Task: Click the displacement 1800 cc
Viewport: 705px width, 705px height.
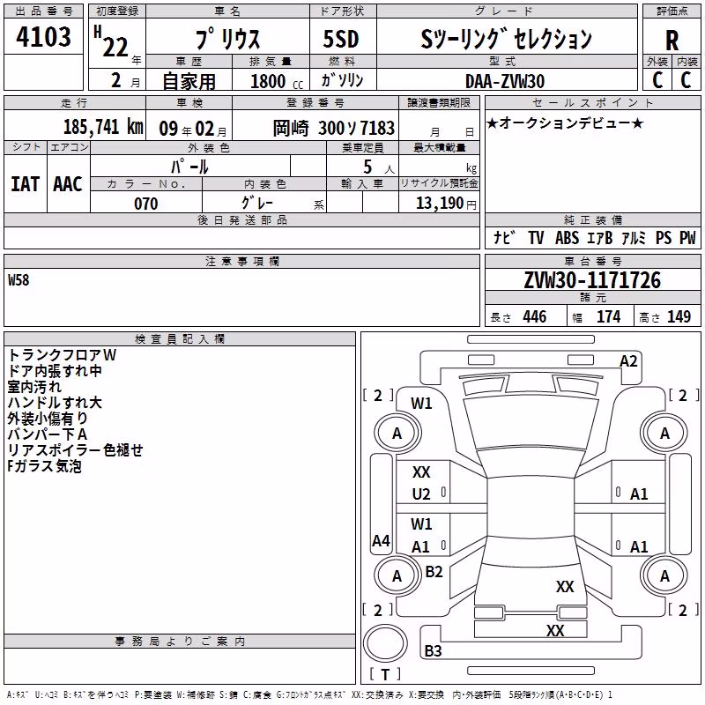Action: tap(277, 82)
